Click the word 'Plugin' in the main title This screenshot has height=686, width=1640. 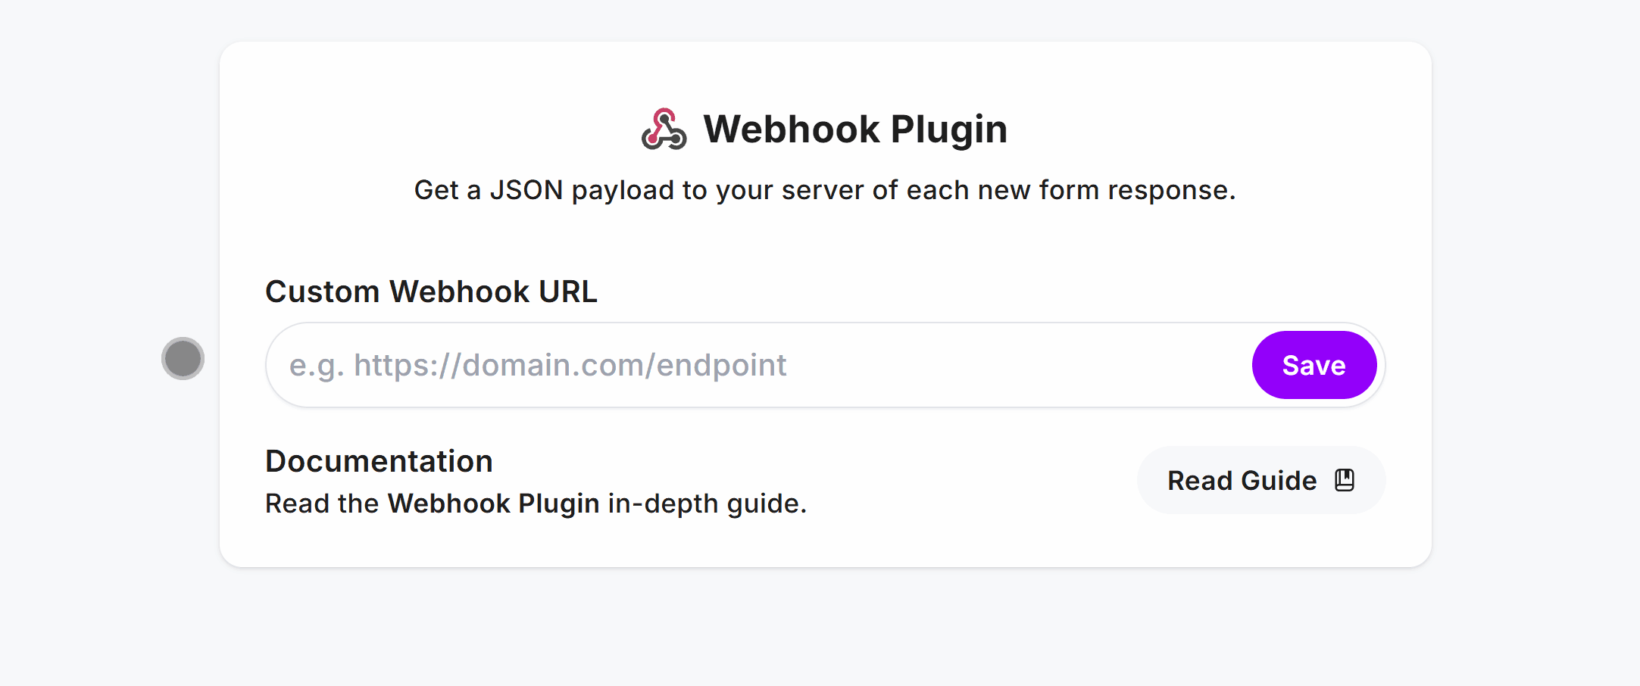point(948,129)
